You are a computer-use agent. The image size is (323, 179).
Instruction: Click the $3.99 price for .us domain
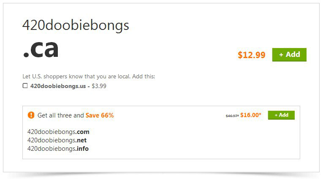pos(99,86)
